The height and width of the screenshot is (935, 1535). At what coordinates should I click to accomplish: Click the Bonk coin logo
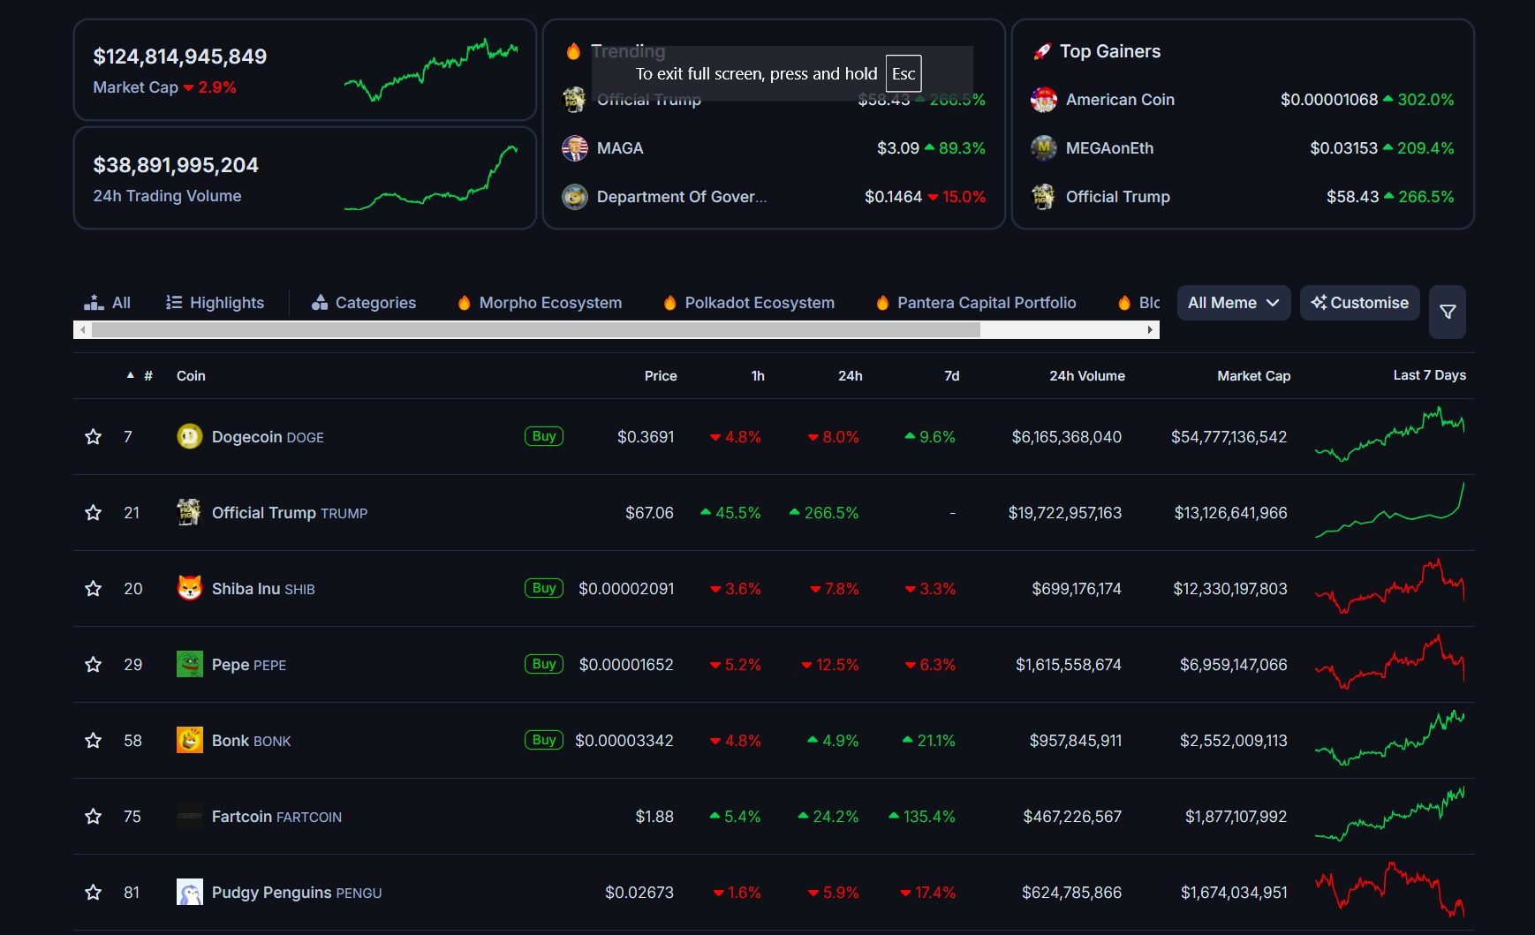click(189, 740)
